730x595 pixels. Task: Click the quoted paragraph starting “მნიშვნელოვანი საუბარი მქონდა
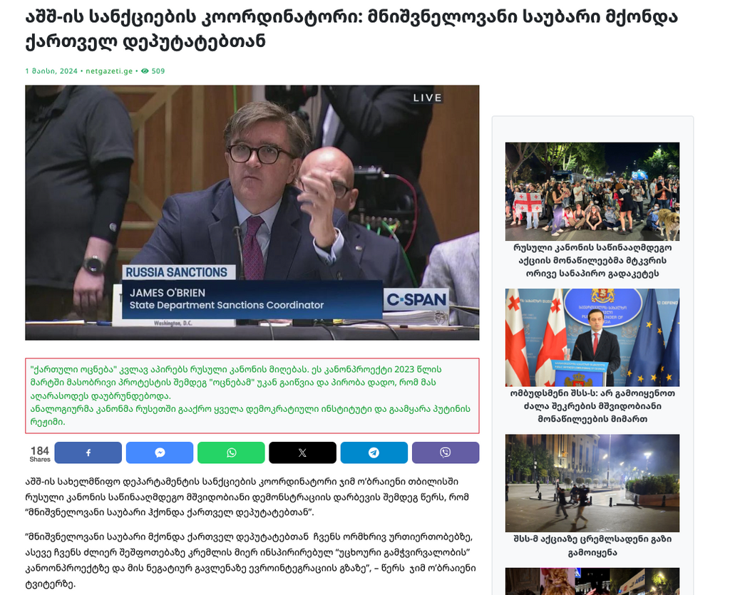tap(250, 561)
